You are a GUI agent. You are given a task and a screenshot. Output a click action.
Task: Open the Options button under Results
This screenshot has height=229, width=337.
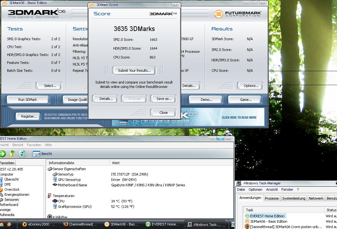tap(250, 86)
